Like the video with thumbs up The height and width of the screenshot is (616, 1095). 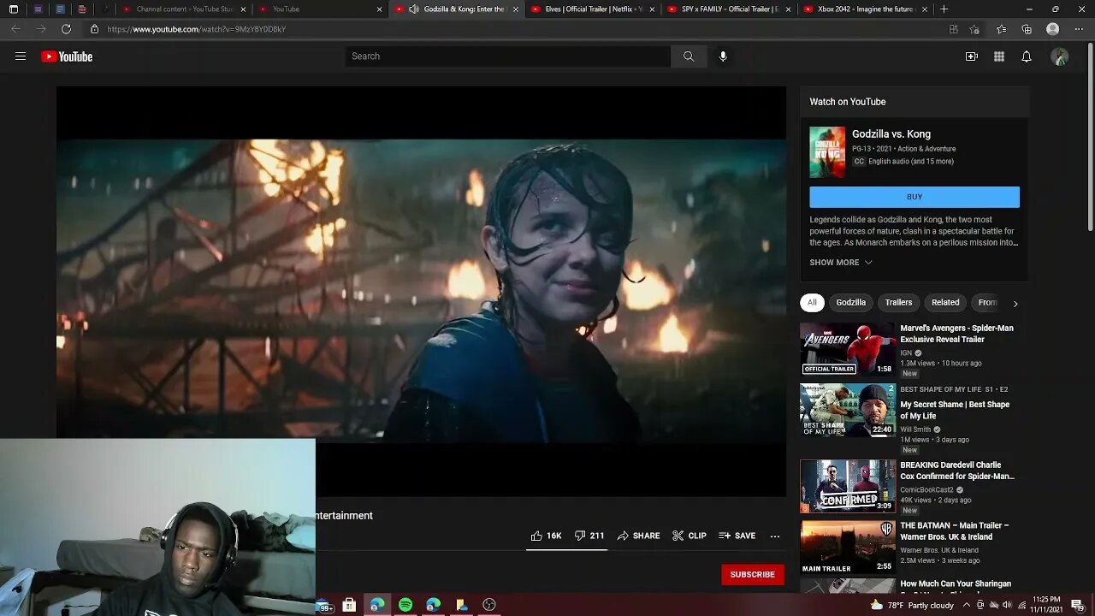536,536
